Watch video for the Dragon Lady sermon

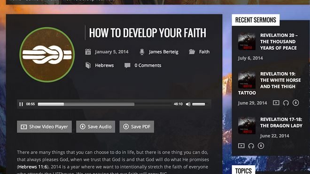tap(241, 146)
